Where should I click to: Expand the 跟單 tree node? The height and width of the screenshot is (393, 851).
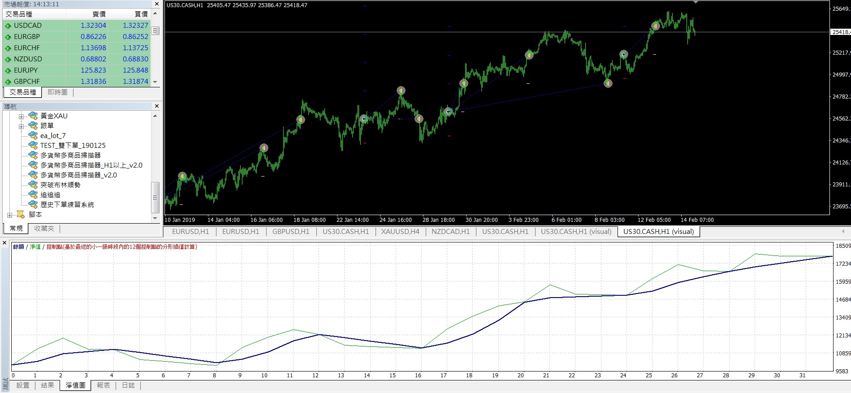pos(21,126)
